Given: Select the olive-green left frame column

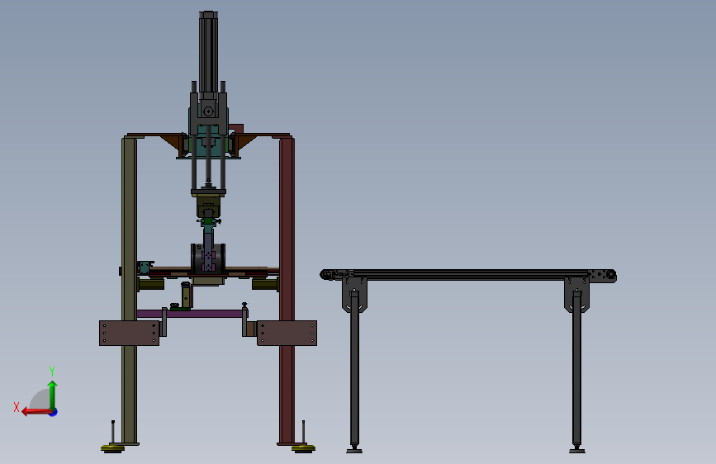Looking at the screenshot, I should 129,290.
